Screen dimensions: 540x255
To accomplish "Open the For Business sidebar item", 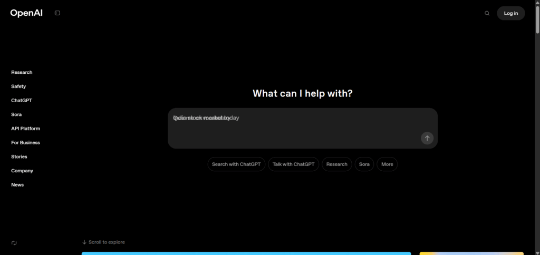I will (x=25, y=142).
